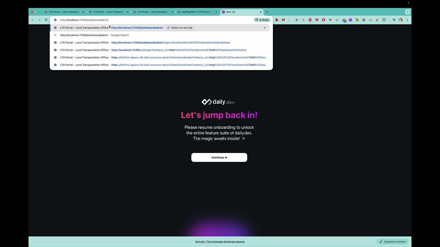Open the Chrome profile avatar

click(400, 20)
